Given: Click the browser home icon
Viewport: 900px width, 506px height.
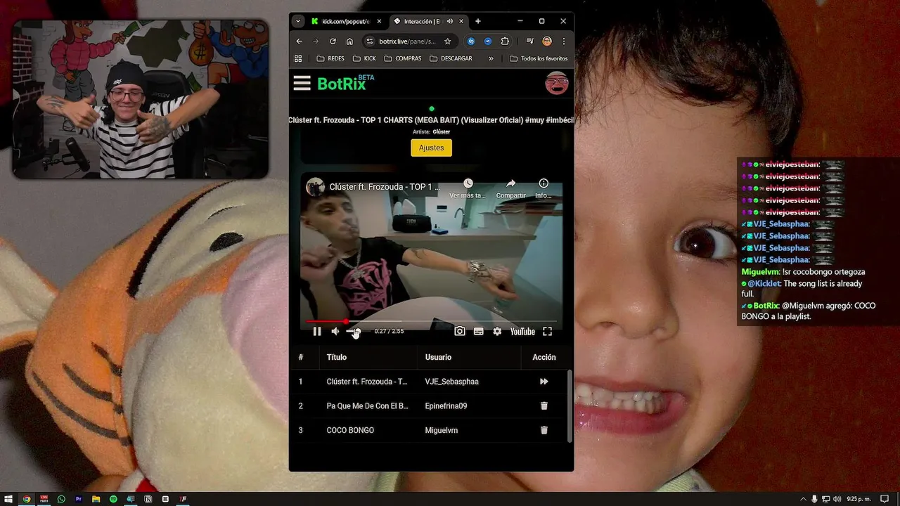Looking at the screenshot, I should (x=349, y=41).
